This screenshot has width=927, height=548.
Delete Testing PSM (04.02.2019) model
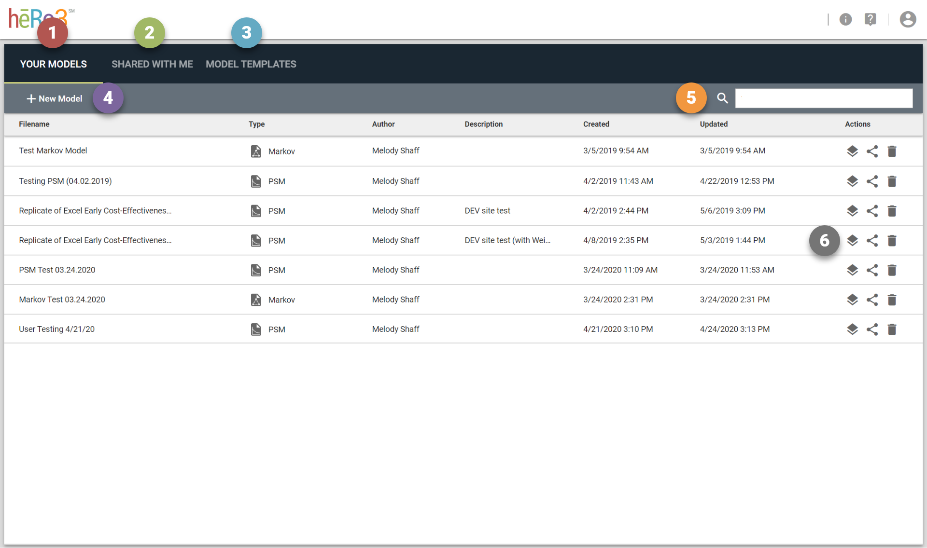point(892,181)
